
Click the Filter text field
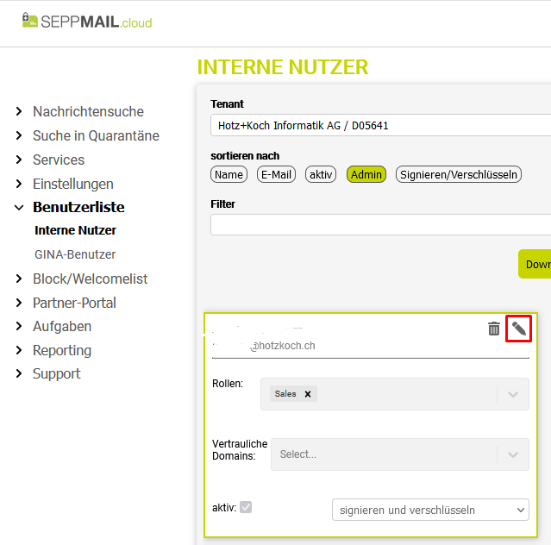point(380,224)
